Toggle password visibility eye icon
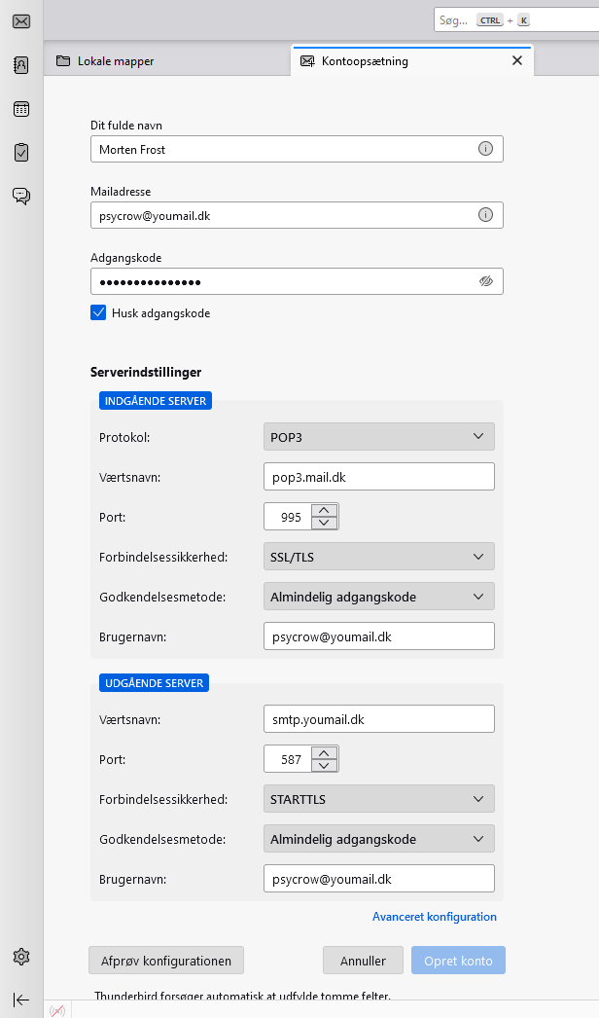This screenshot has height=1018, width=599. (x=486, y=281)
